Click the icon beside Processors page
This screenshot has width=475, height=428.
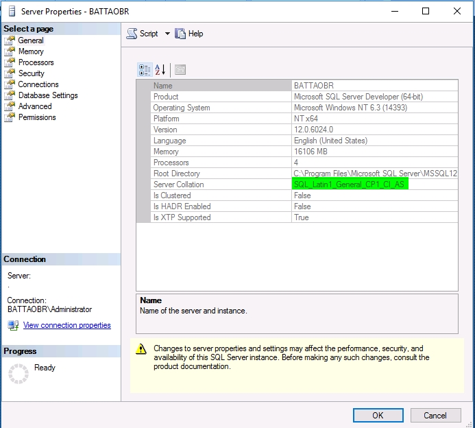point(10,62)
